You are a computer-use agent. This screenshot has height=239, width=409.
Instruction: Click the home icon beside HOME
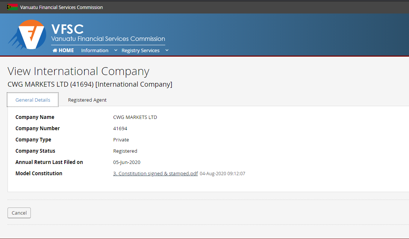pos(55,50)
